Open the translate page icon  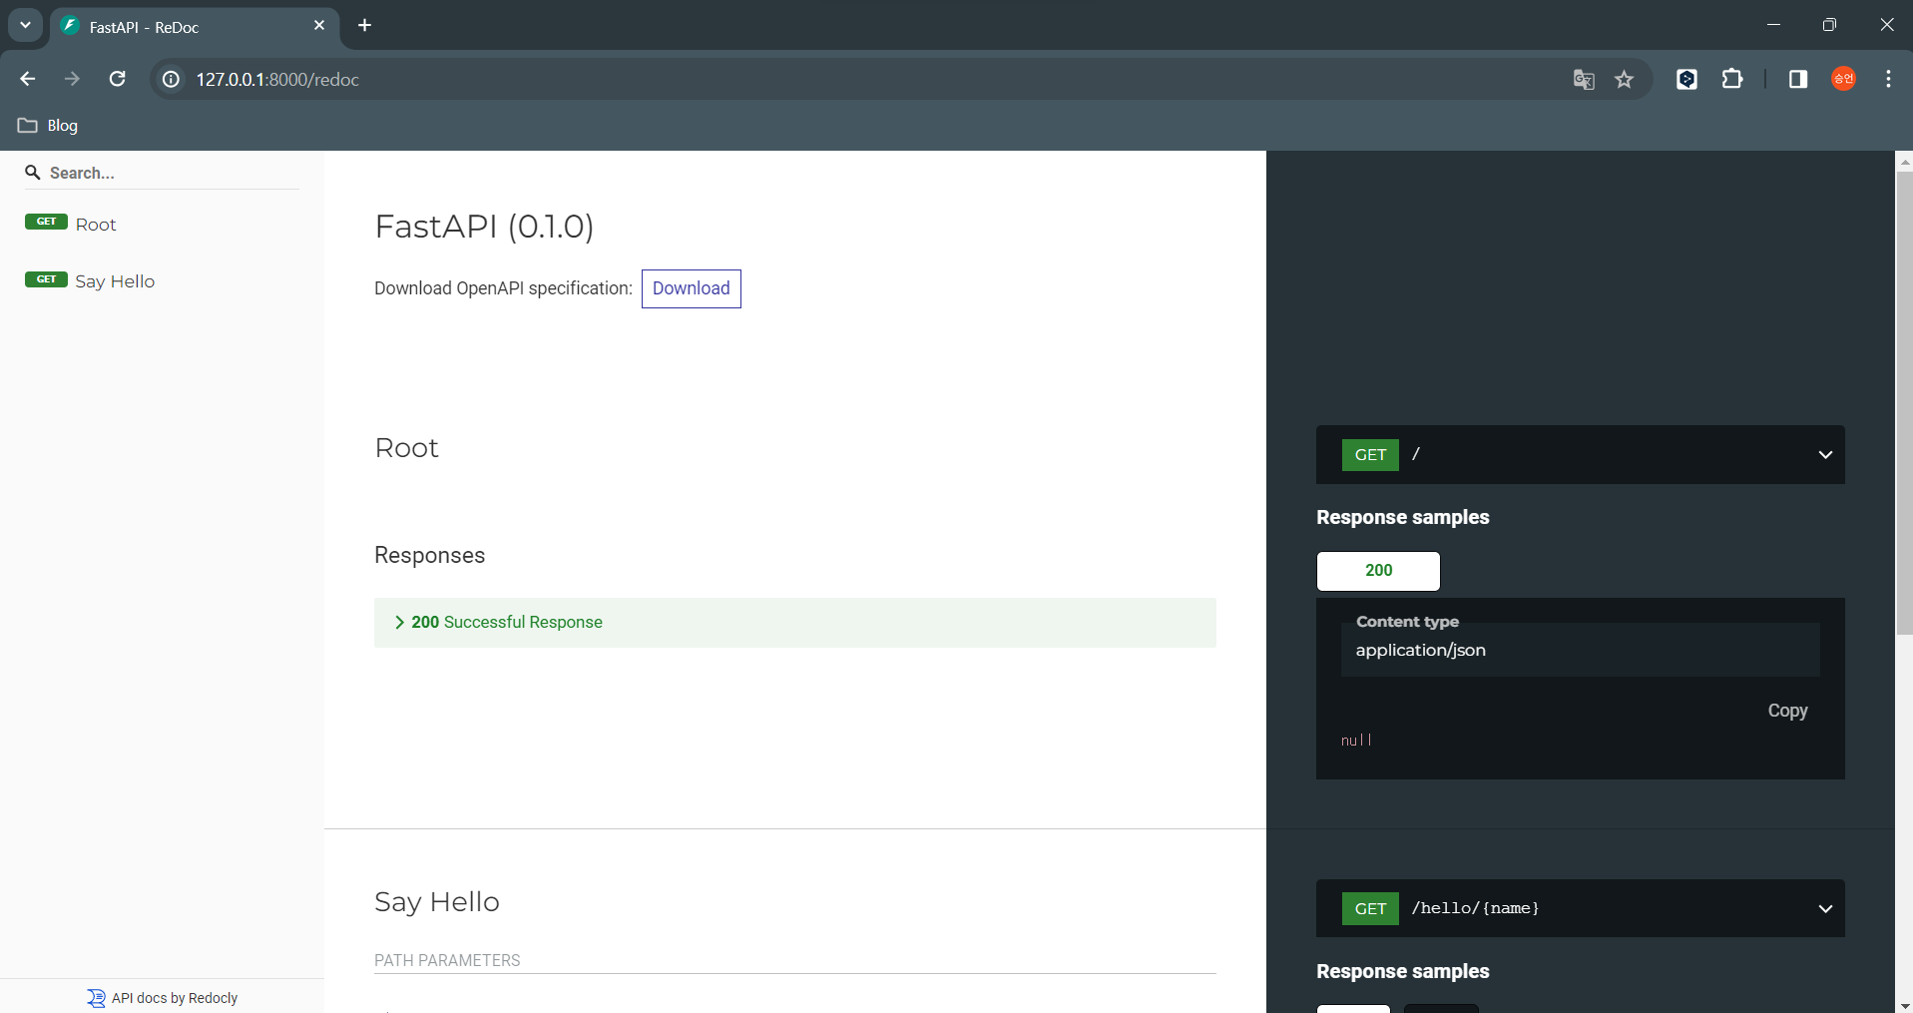[1584, 80]
